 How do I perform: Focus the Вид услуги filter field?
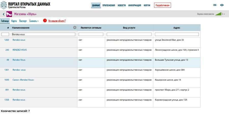pyautogui.click(x=129, y=34)
